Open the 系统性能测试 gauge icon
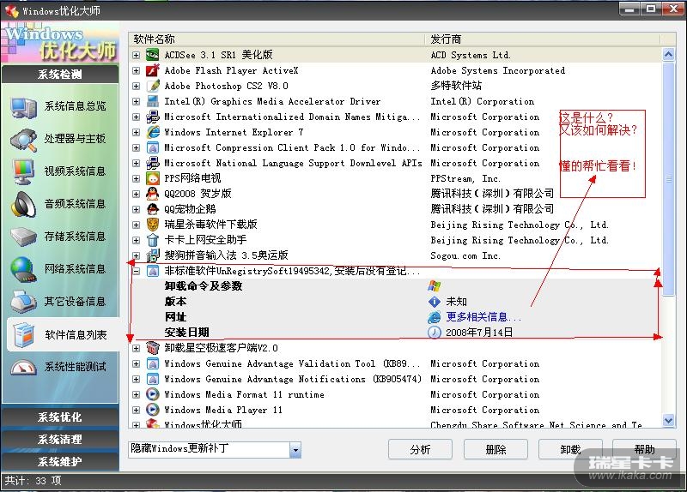The height and width of the screenshot is (492, 687). pyautogui.click(x=24, y=368)
